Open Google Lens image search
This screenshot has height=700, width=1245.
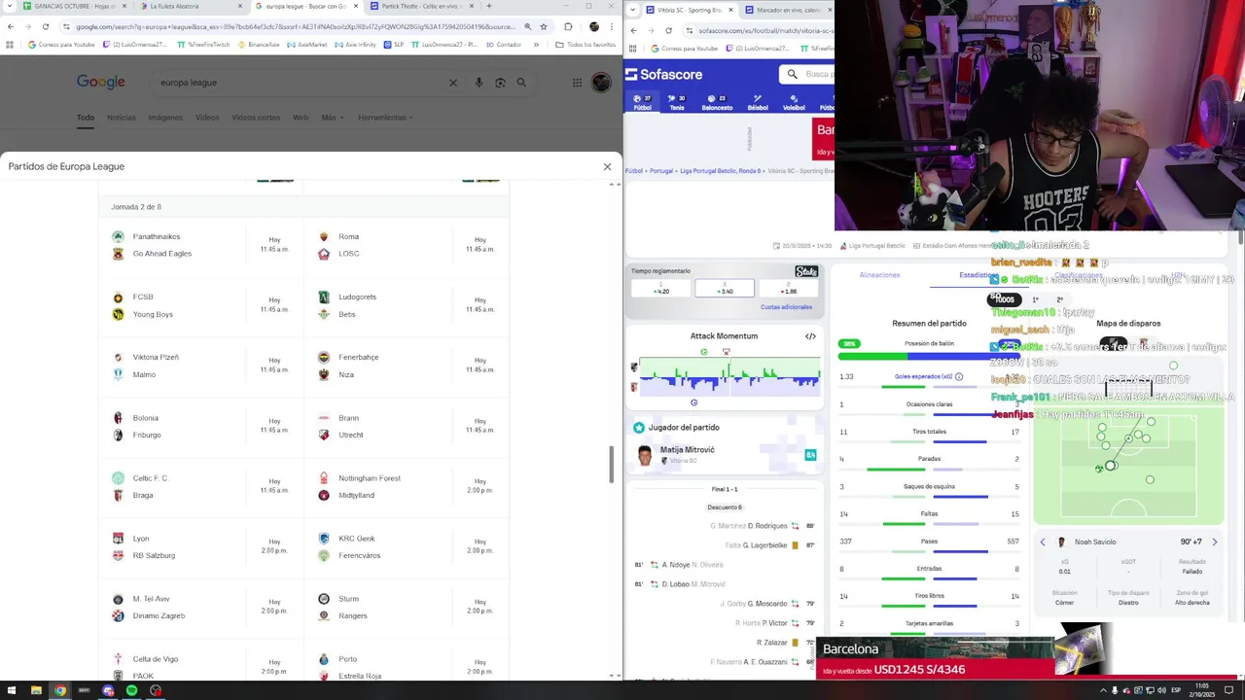[x=500, y=83]
